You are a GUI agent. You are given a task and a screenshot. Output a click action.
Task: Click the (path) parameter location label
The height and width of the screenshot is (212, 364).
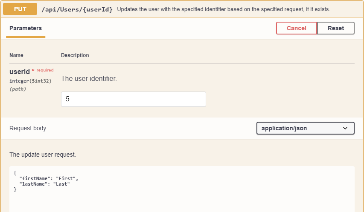pyautogui.click(x=17, y=89)
